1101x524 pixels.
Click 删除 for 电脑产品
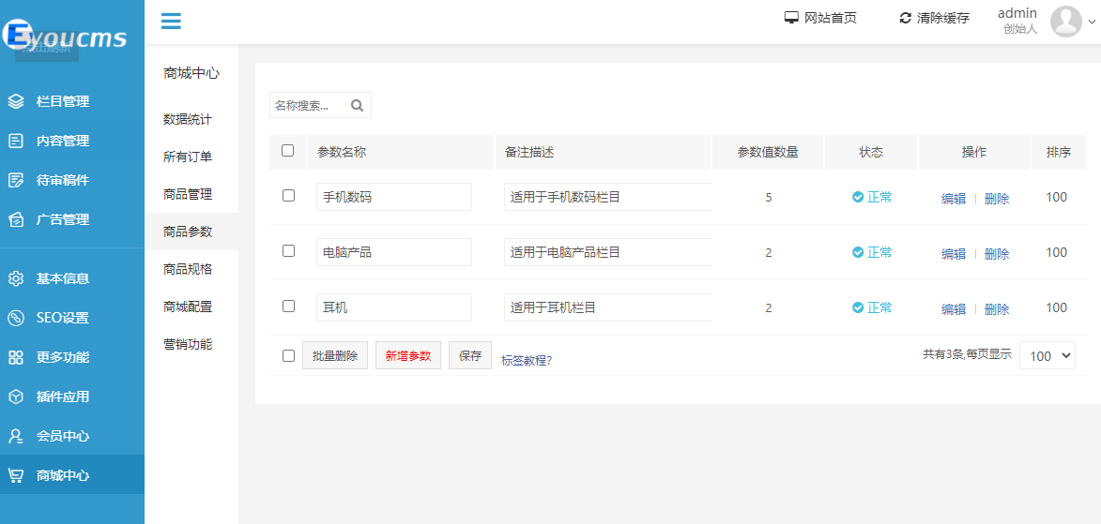pyautogui.click(x=997, y=254)
